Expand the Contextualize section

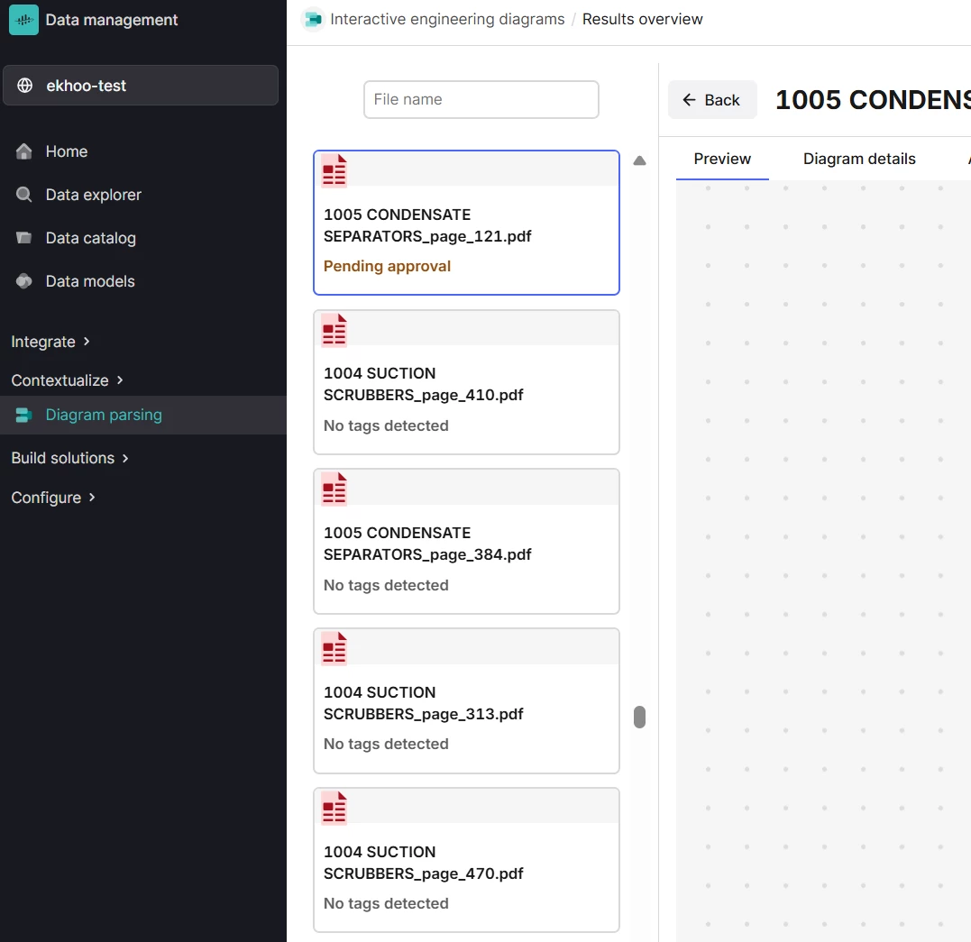click(x=67, y=380)
